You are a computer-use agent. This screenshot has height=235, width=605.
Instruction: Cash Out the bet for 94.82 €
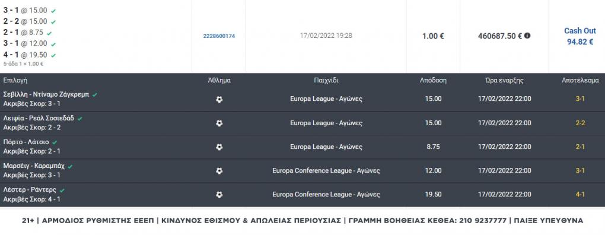coord(580,36)
